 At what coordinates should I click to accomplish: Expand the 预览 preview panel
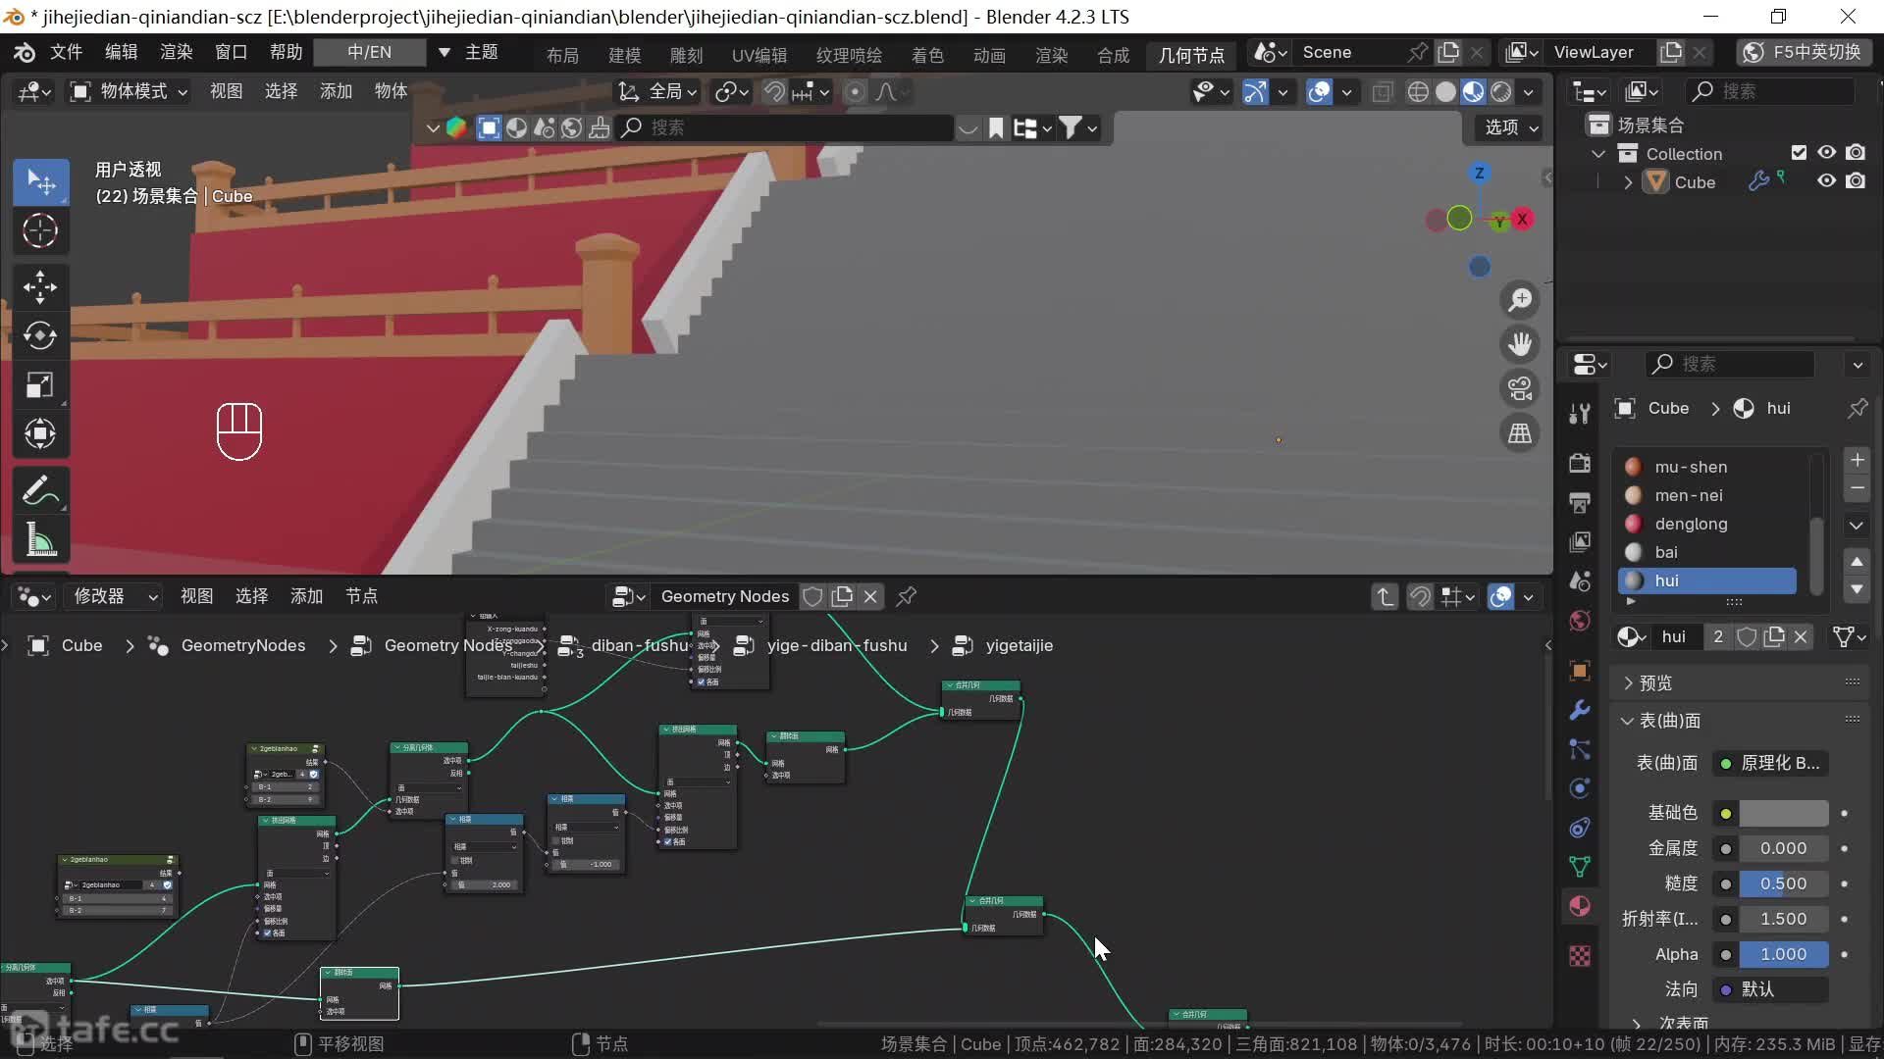coord(1655,682)
